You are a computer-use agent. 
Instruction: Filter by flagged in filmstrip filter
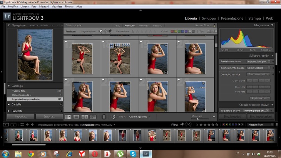point(182,124)
